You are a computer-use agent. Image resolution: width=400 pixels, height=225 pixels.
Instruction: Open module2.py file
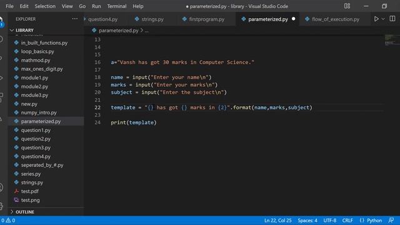[x=34, y=86]
